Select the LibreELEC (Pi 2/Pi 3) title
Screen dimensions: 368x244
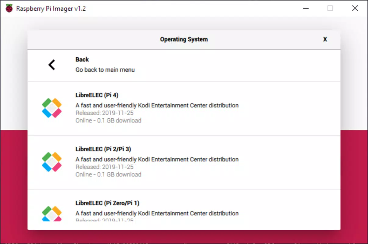point(103,149)
